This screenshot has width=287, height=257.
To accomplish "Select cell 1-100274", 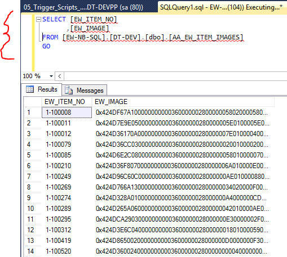I will (67, 198).
